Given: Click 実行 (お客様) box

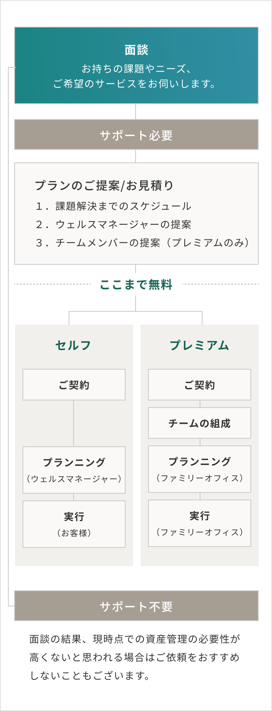Looking at the screenshot, I should click(74, 524).
